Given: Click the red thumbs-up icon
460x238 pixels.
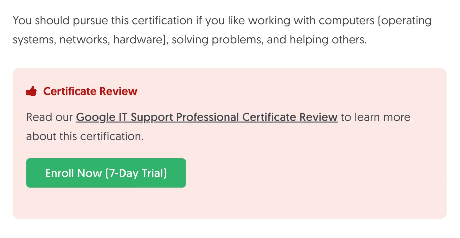Looking at the screenshot, I should click(31, 92).
